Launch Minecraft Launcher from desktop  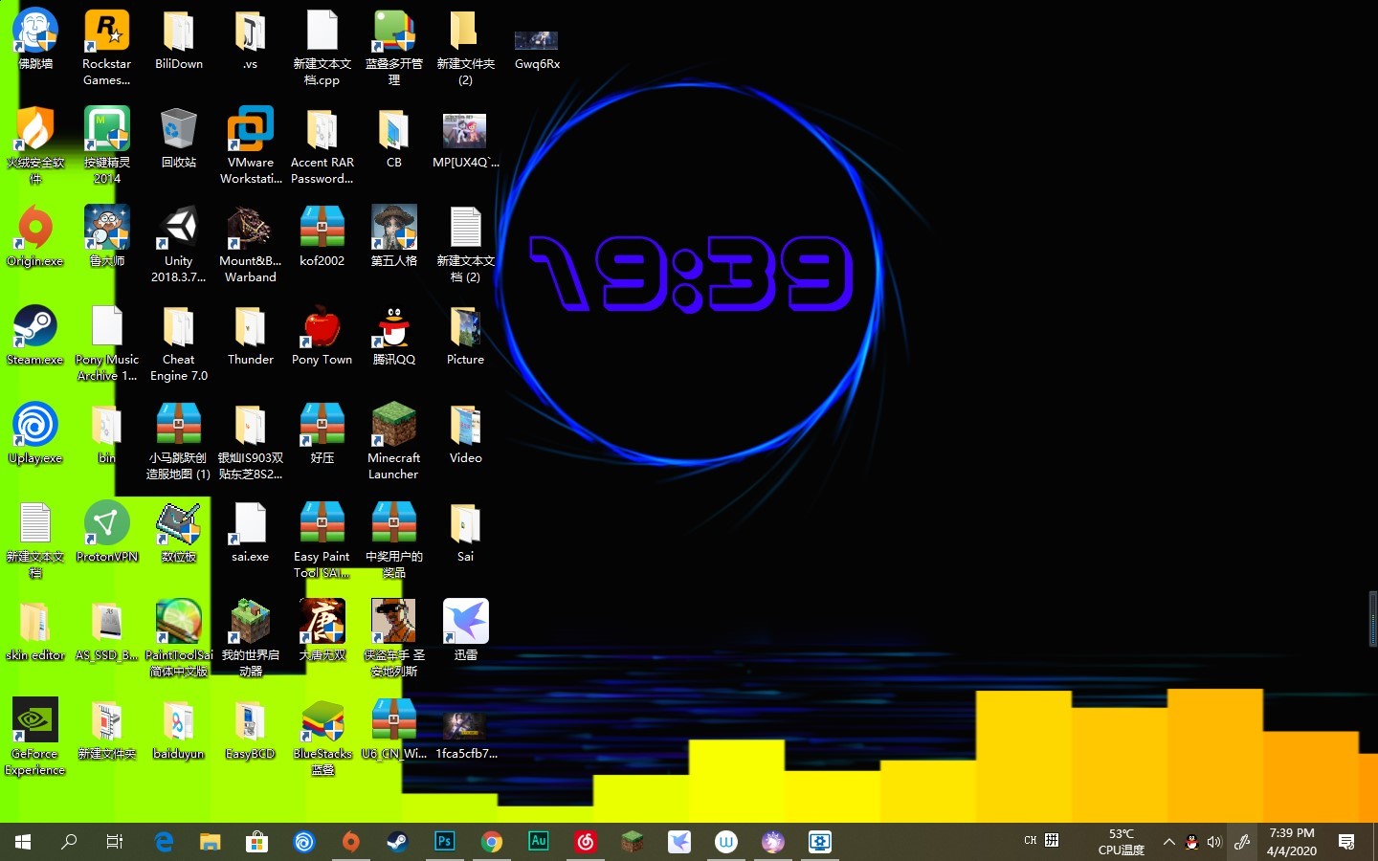[x=393, y=442]
